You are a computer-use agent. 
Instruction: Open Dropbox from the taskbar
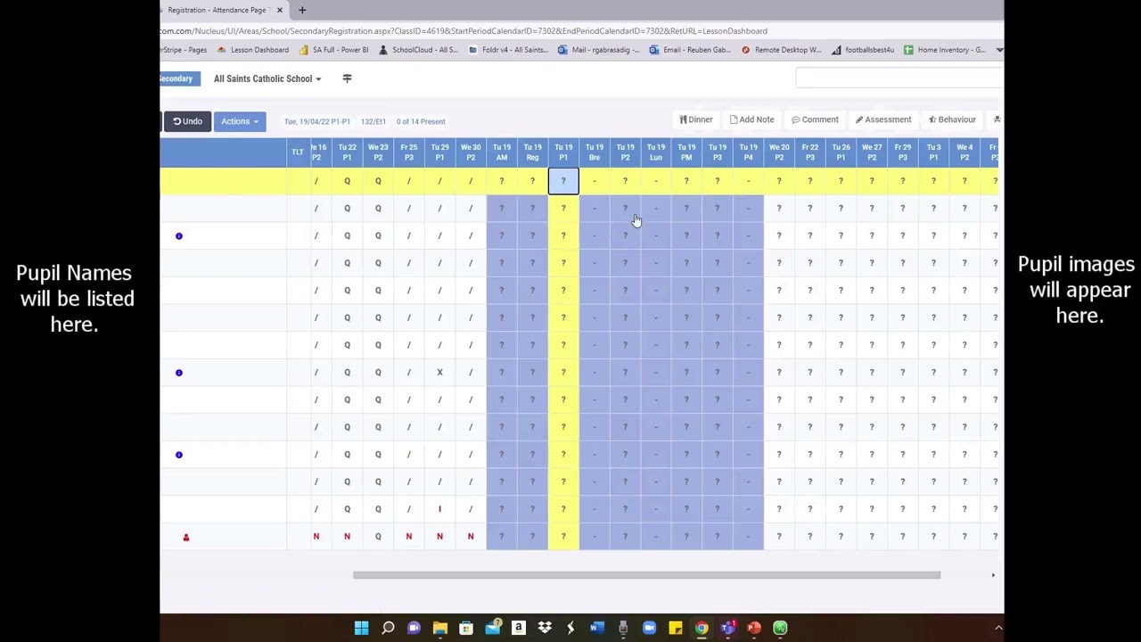point(545,628)
